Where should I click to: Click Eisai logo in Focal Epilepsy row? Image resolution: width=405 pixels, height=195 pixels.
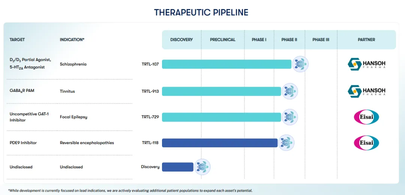point(366,117)
